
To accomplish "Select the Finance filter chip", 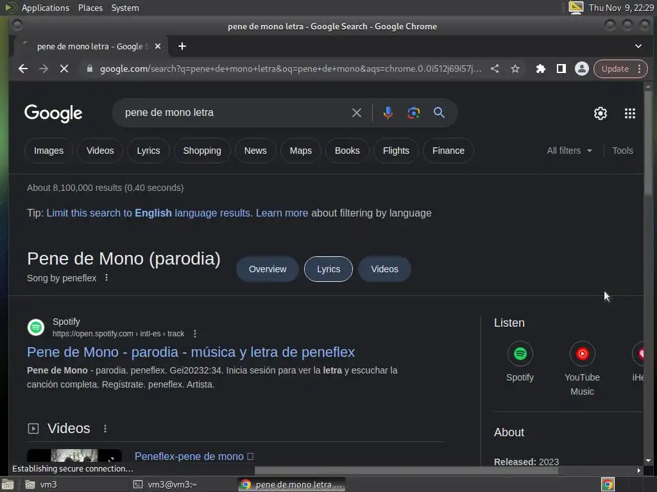I will coord(448,151).
